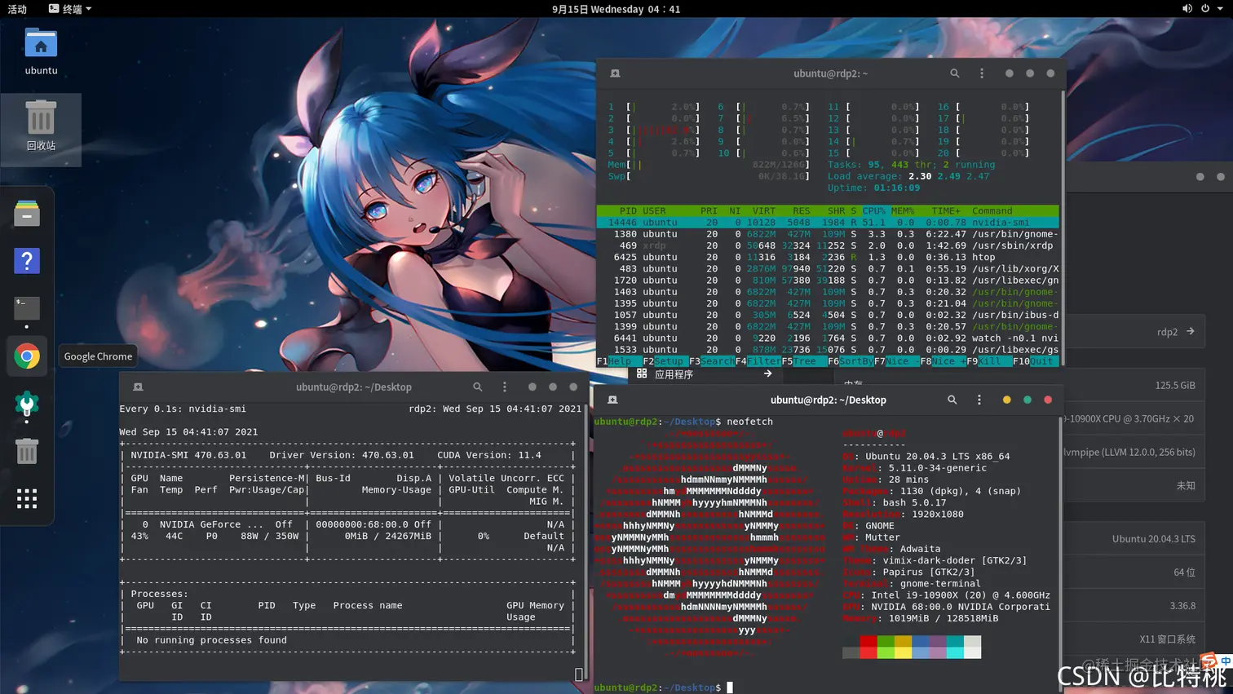
Task: Click the 应用程序 grid icon in Settings
Action: click(642, 374)
